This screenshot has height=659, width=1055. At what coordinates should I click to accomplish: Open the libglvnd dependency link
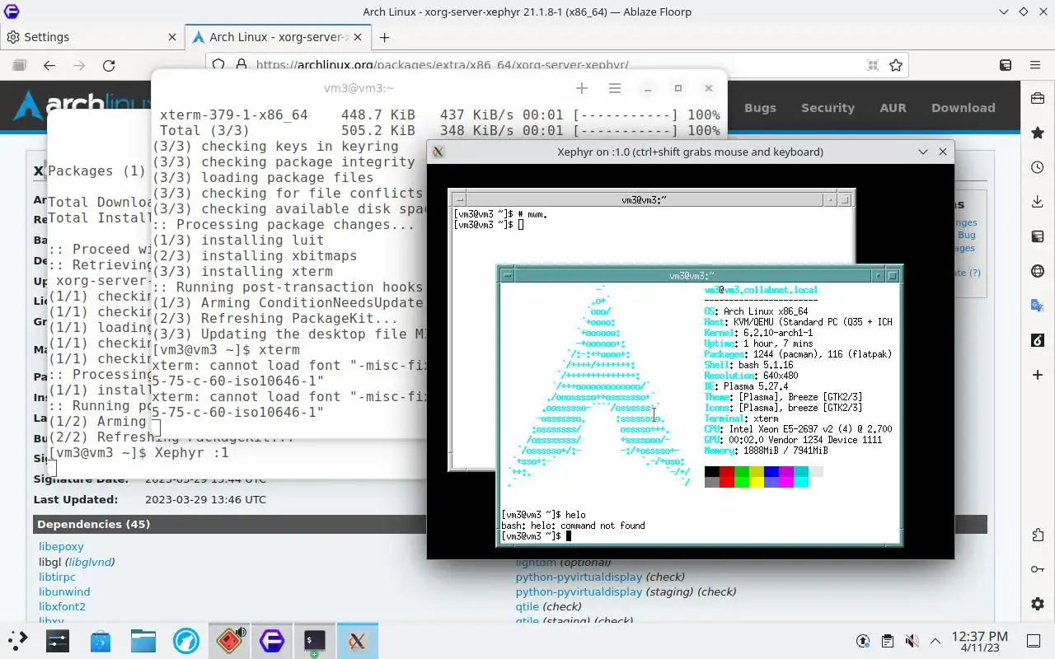pyautogui.click(x=90, y=562)
